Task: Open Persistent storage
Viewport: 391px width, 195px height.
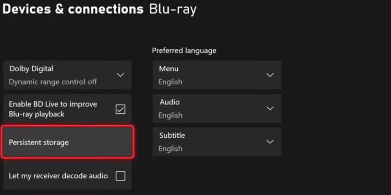Action: point(67,142)
